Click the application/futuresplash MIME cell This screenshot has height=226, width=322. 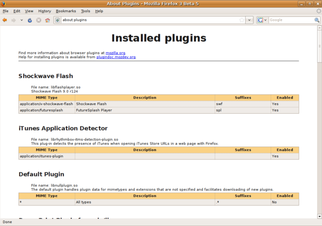(47, 110)
